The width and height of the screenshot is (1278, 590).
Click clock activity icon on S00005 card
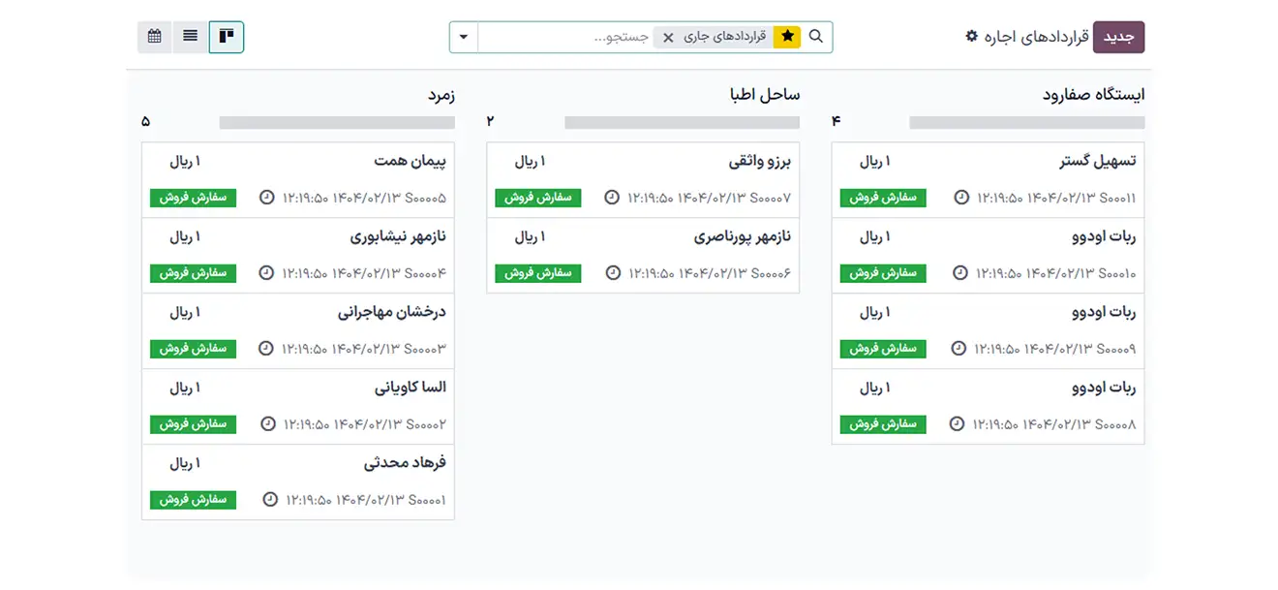point(267,198)
